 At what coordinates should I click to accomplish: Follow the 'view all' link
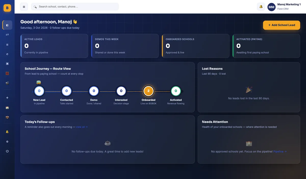[x=82, y=127]
